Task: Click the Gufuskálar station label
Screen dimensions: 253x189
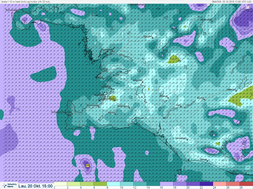Action: click(11, 10)
